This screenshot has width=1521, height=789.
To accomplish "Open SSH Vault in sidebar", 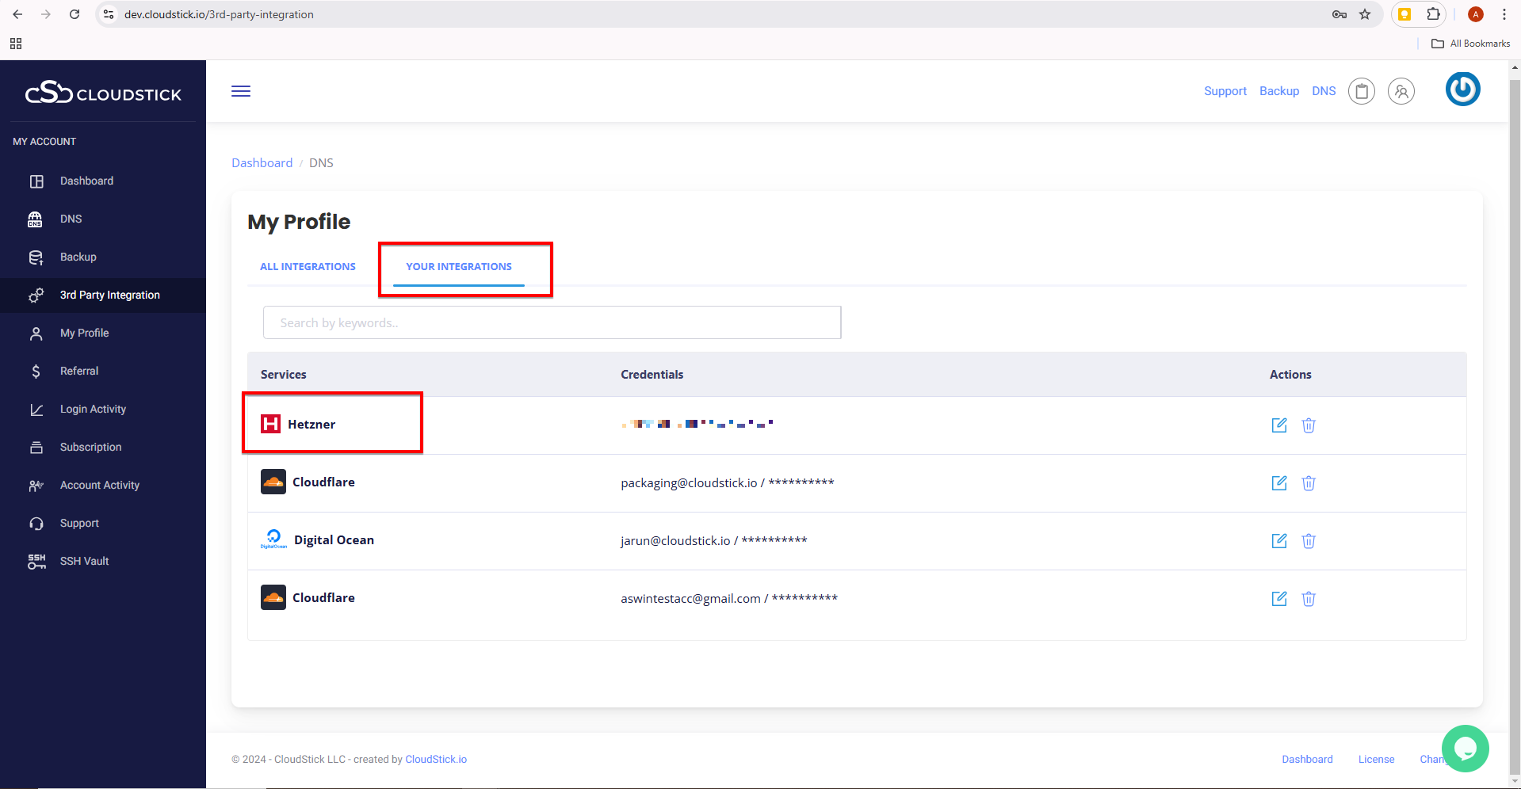I will pos(84,562).
